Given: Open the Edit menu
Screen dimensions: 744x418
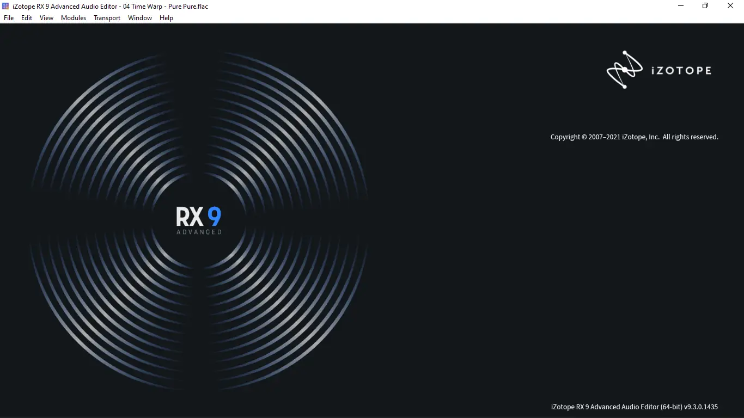Looking at the screenshot, I should click(x=27, y=18).
